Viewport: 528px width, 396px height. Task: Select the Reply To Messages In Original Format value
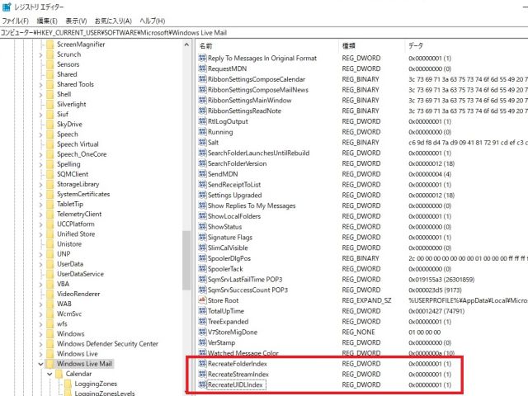point(262,59)
